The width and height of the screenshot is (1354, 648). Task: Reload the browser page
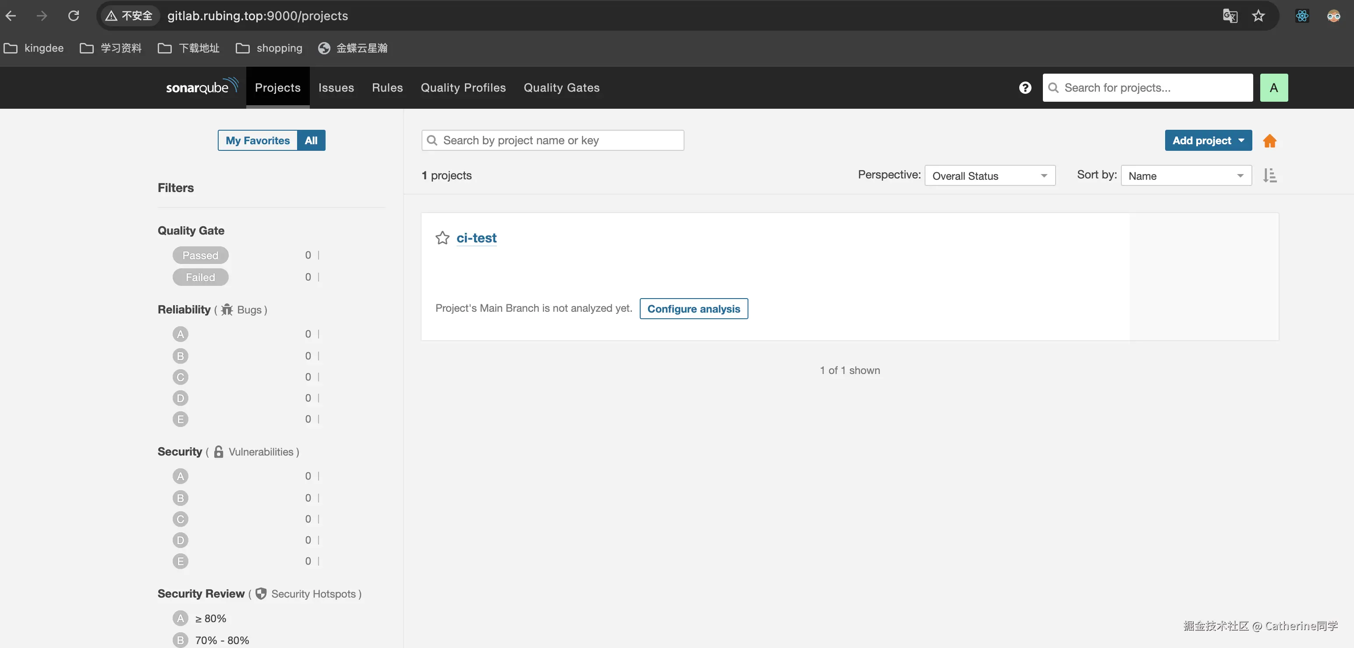pyautogui.click(x=74, y=16)
